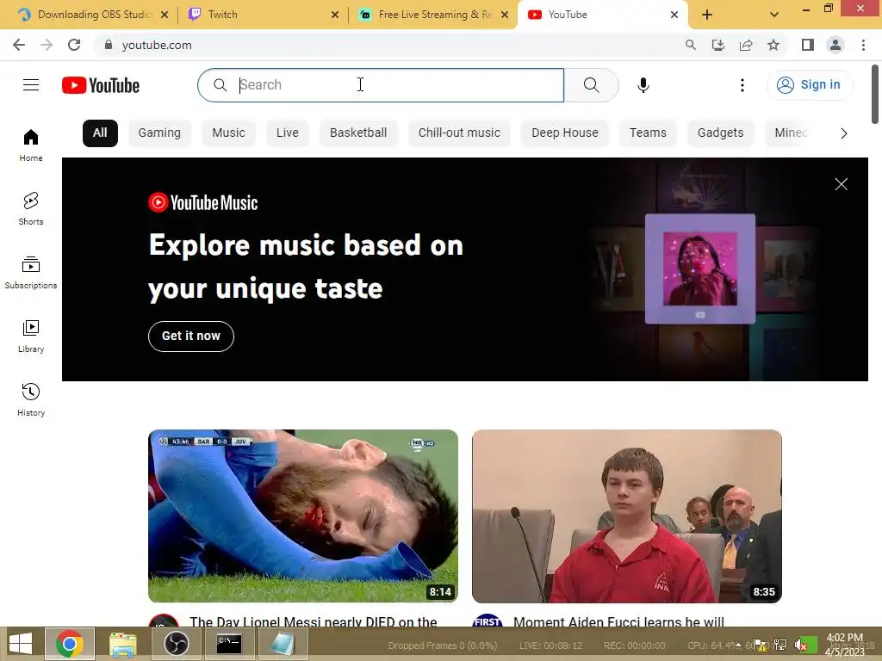Click the Sign in button
Image resolution: width=882 pixels, height=661 pixels.
pyautogui.click(x=810, y=85)
